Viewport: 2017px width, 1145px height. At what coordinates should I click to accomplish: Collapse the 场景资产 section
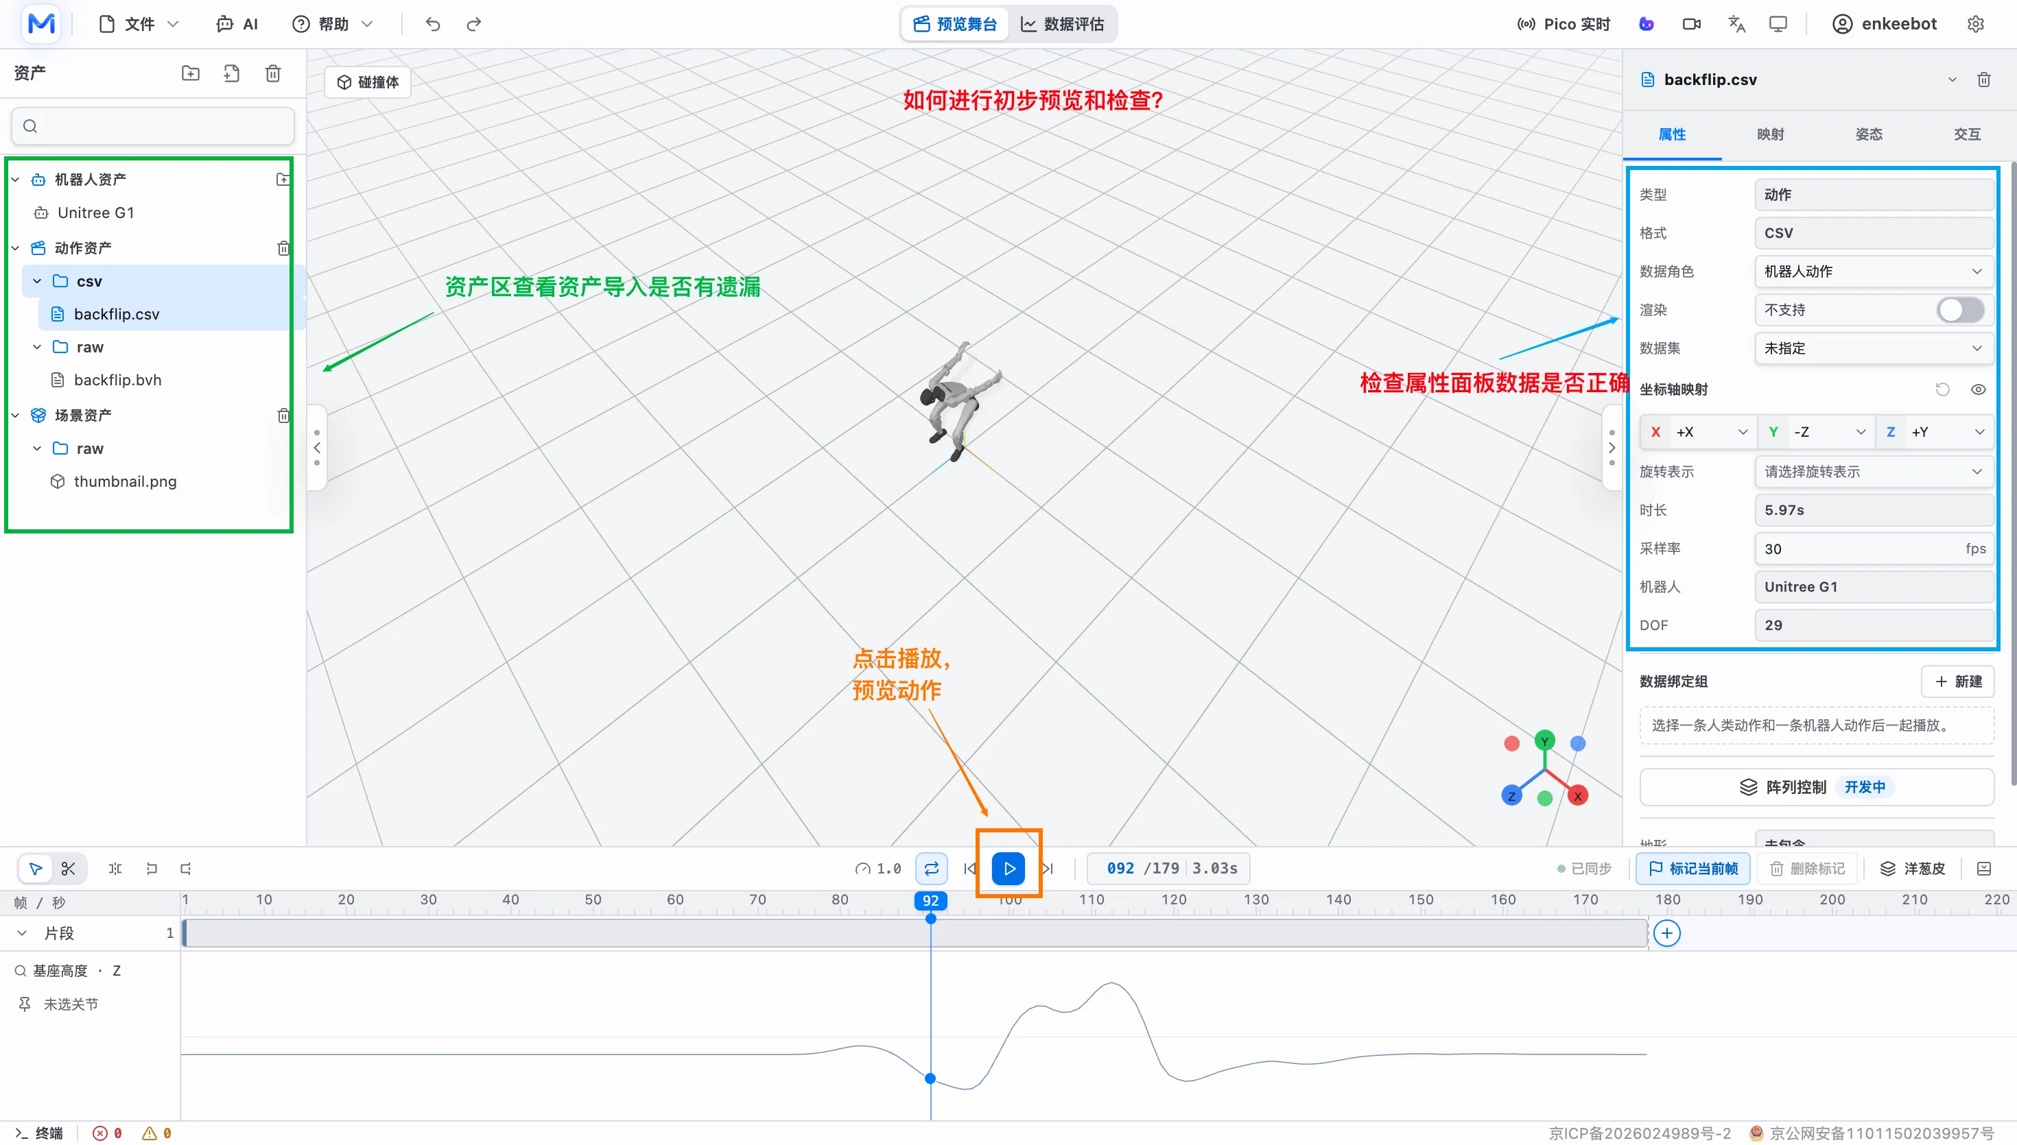coord(15,414)
